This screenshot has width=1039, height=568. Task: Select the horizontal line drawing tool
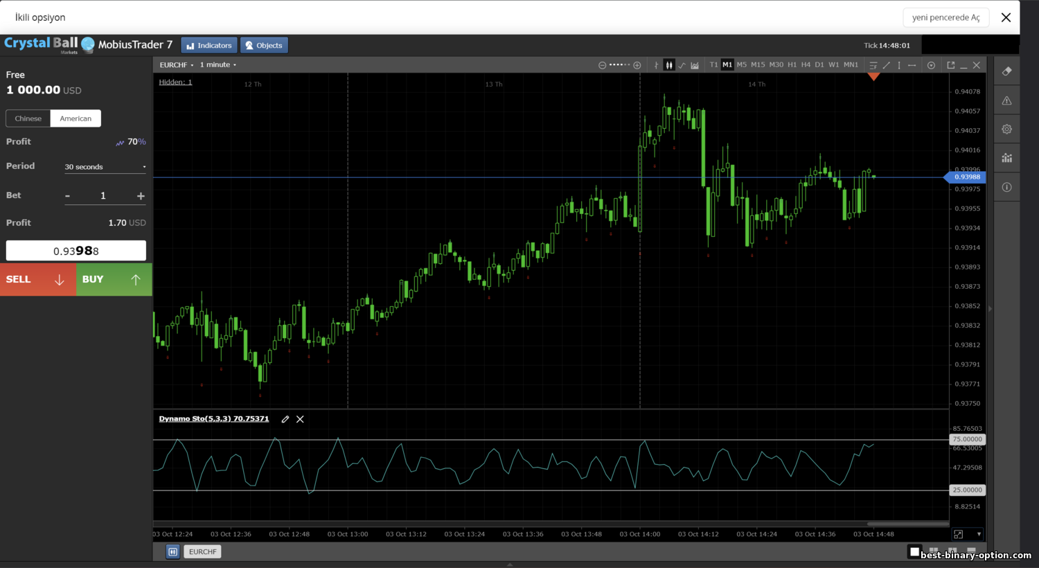coord(912,65)
